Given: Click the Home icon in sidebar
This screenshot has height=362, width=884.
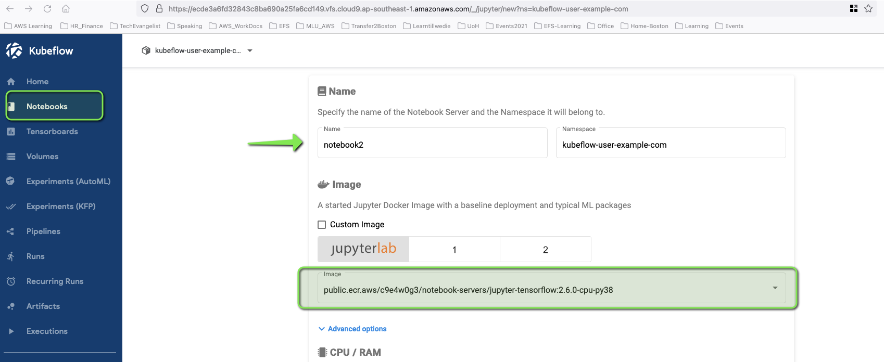Looking at the screenshot, I should [x=11, y=82].
